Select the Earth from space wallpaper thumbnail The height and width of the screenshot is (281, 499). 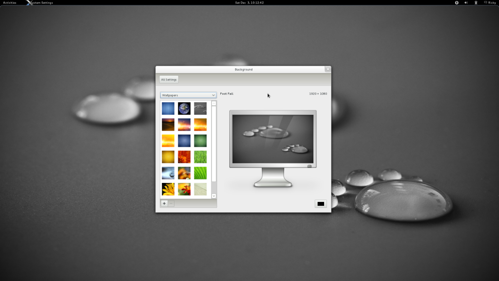coord(184,108)
